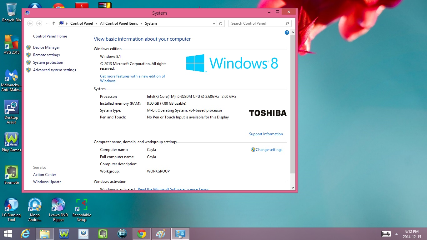Click the No Pen or Touch Input text
This screenshot has width=427, height=240.
click(188, 117)
